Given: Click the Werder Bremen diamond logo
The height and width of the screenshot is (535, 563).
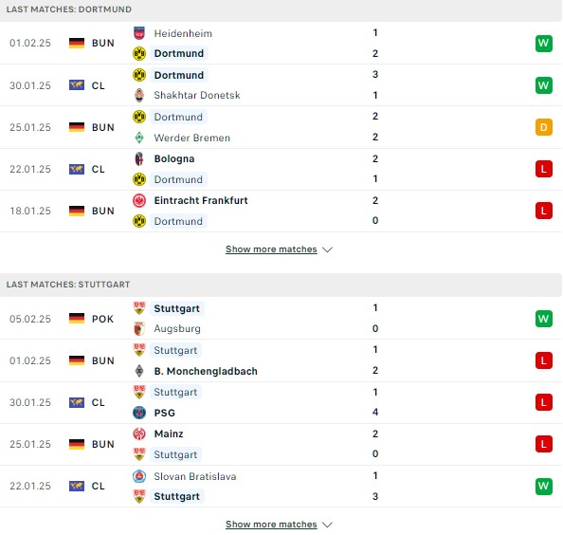Looking at the screenshot, I should point(139,138).
